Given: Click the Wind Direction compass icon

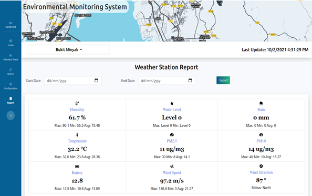Looking at the screenshot, I should point(261,166).
